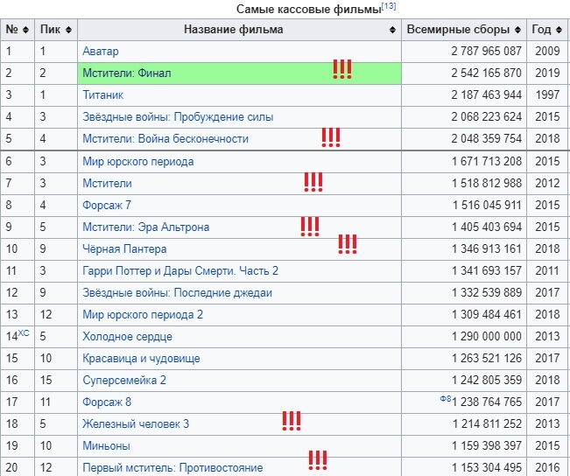The image size is (570, 476).
Task: Open Звёздные войны: Пробуждение силы link
Action: (x=178, y=117)
